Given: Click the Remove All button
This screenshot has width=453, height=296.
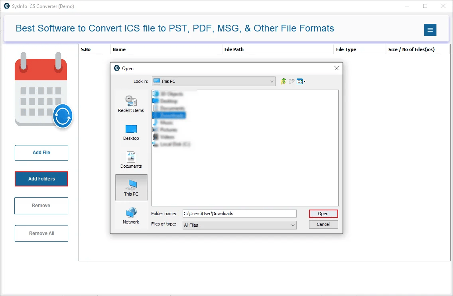Looking at the screenshot, I should [x=41, y=233].
